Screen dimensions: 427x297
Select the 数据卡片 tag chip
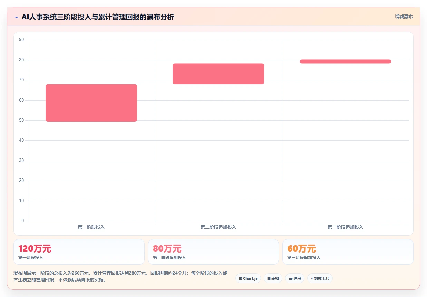point(320,278)
